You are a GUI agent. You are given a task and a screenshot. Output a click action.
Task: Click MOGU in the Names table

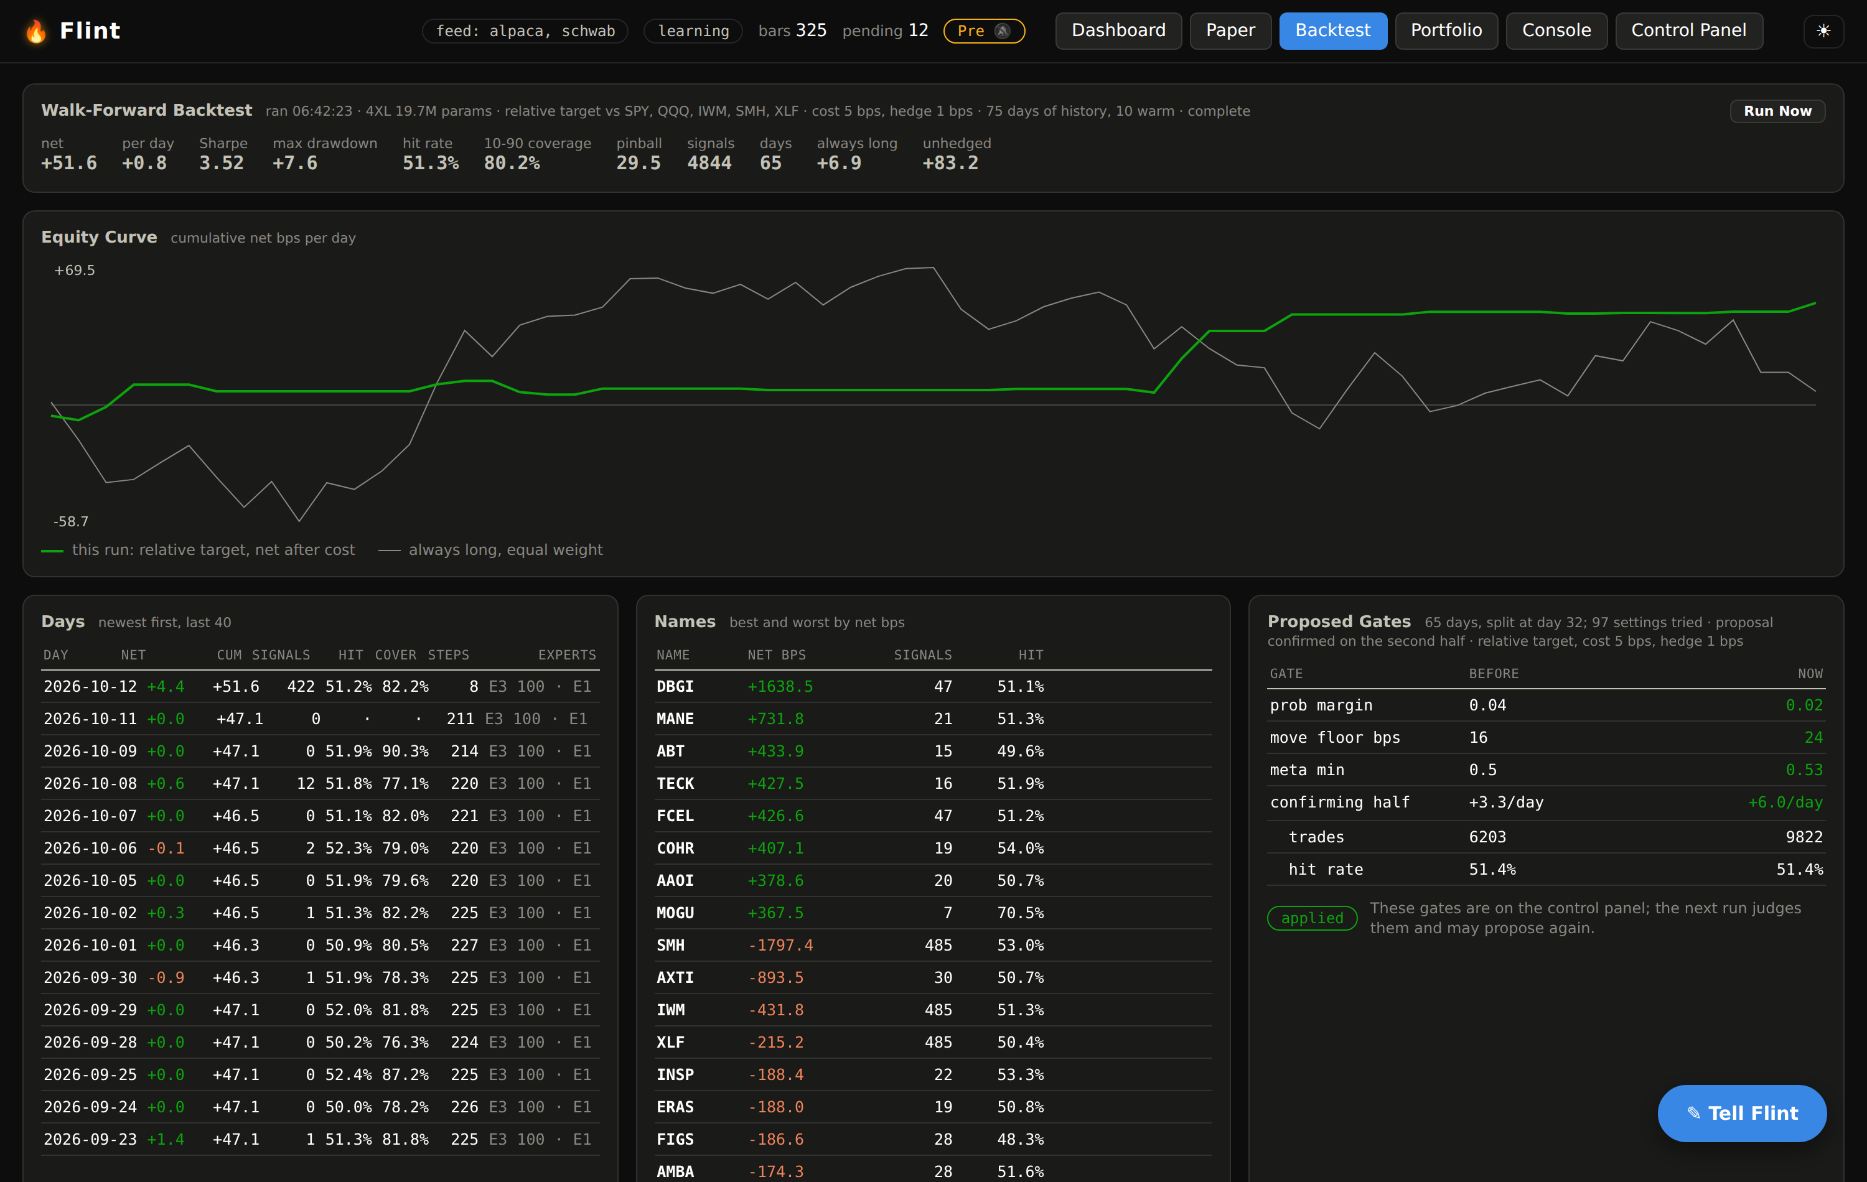pos(675,913)
